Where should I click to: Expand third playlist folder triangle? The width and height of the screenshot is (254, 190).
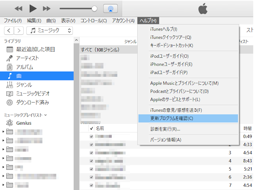[x=3, y=149]
